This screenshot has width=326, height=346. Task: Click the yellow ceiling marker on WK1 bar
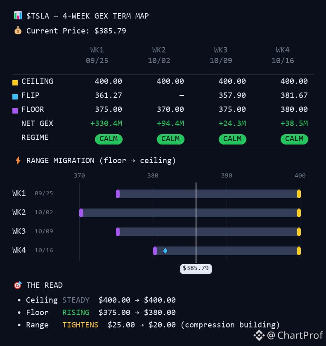(x=299, y=194)
